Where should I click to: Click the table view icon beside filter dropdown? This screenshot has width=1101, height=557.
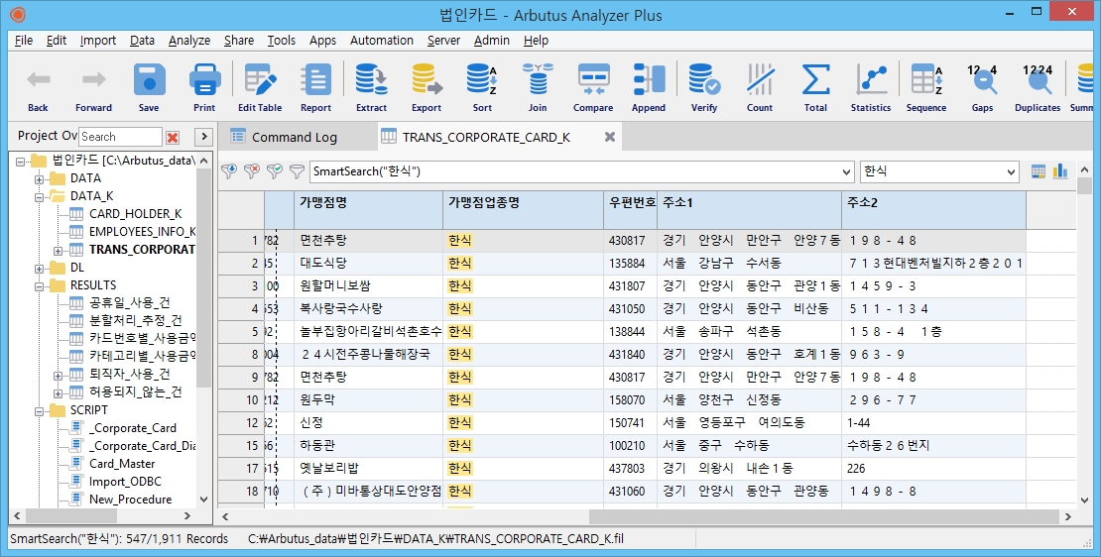coord(1039,171)
